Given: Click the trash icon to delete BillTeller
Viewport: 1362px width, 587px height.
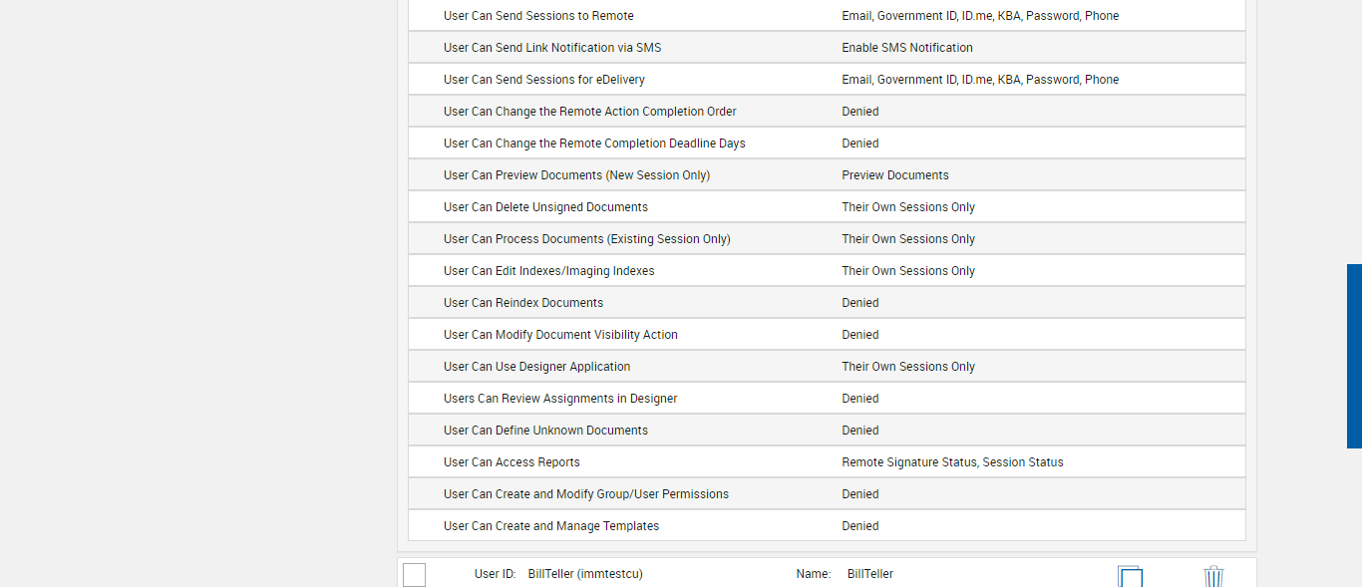Looking at the screenshot, I should pyautogui.click(x=1212, y=576).
